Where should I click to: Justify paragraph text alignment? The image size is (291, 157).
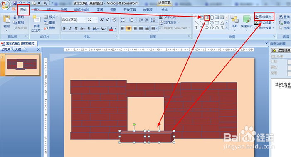[141, 28]
